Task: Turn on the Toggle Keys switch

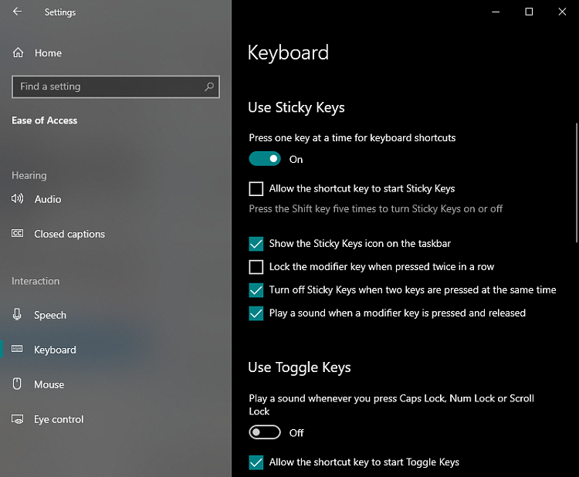Action: point(265,432)
